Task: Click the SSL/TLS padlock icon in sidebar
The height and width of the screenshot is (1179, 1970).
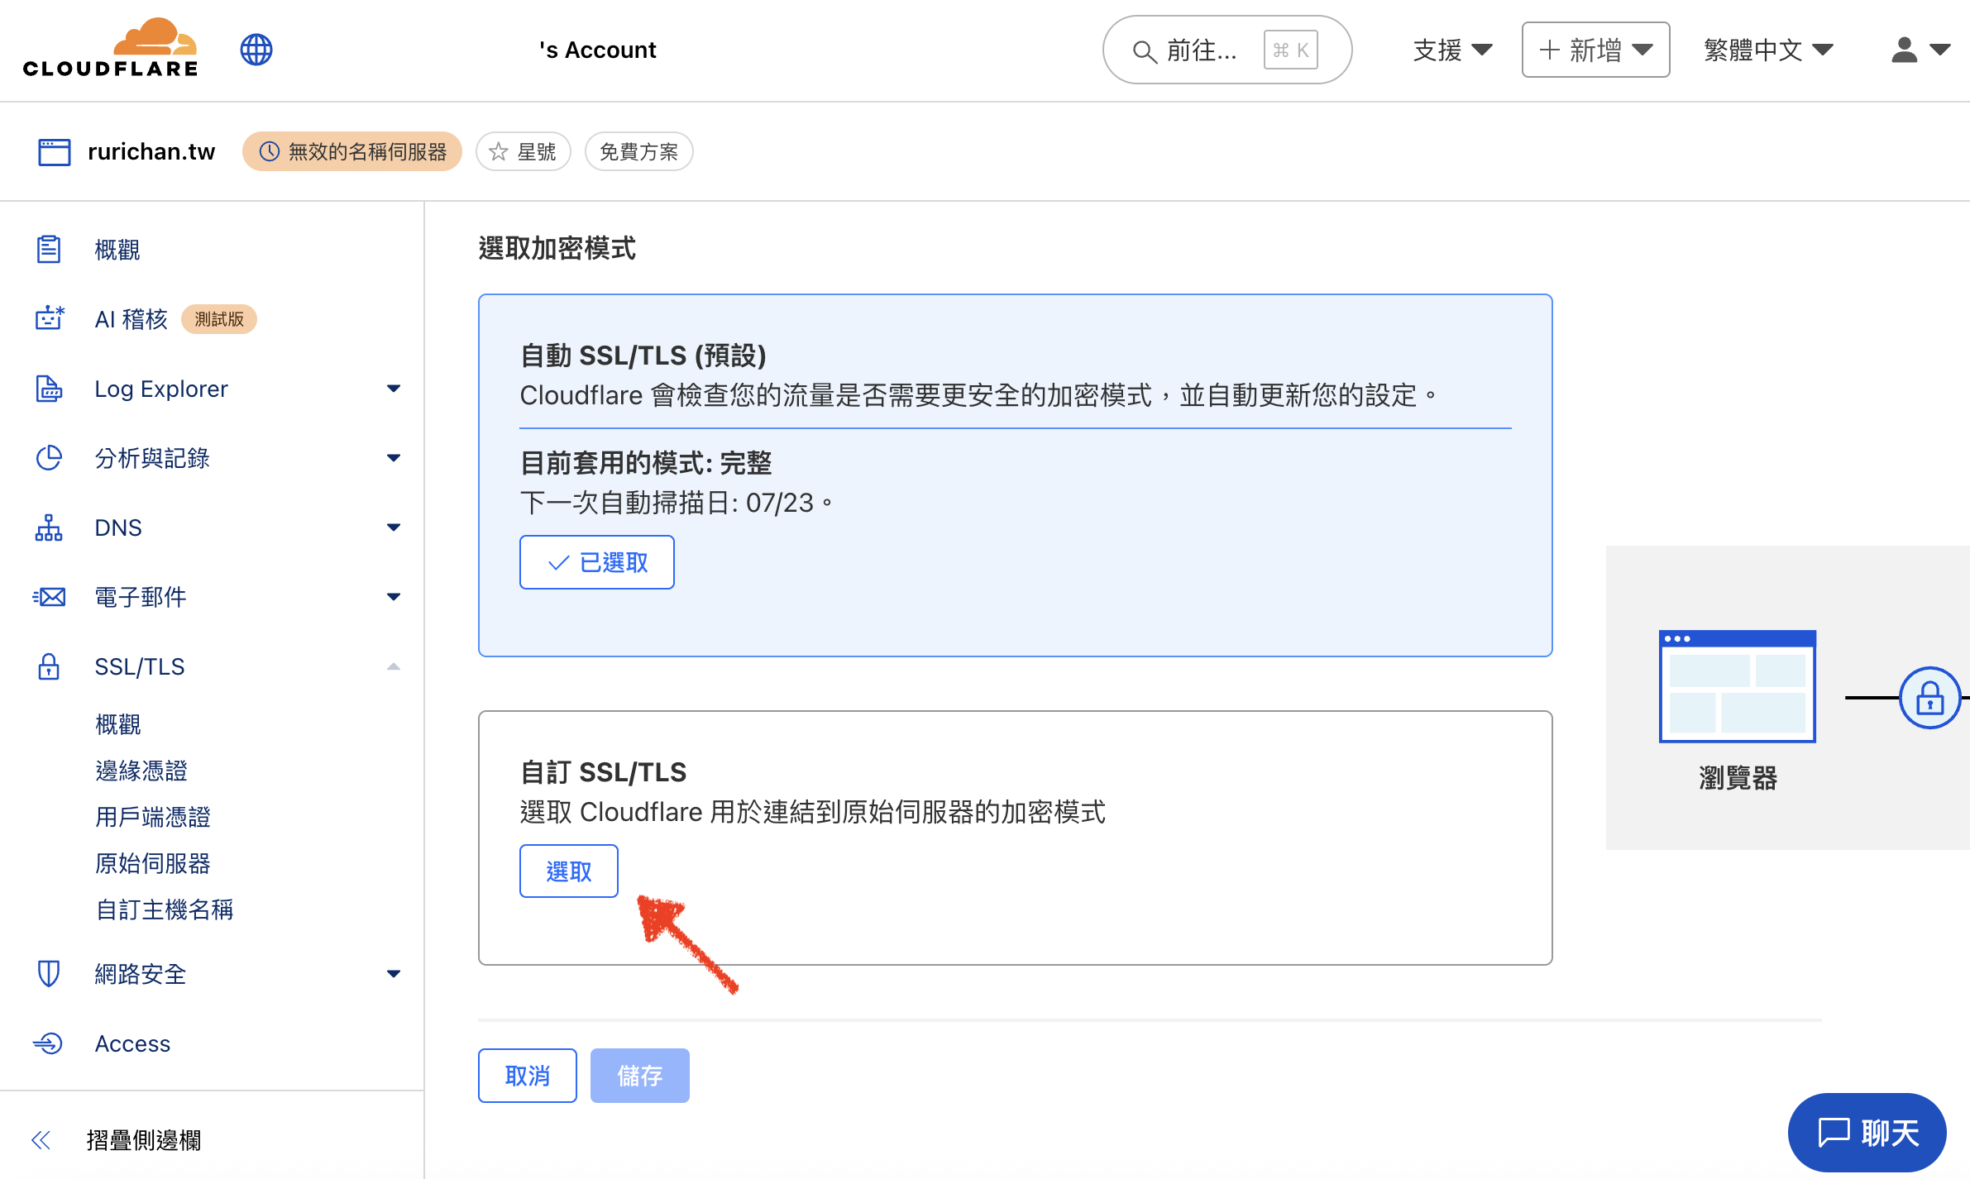Action: click(x=49, y=666)
